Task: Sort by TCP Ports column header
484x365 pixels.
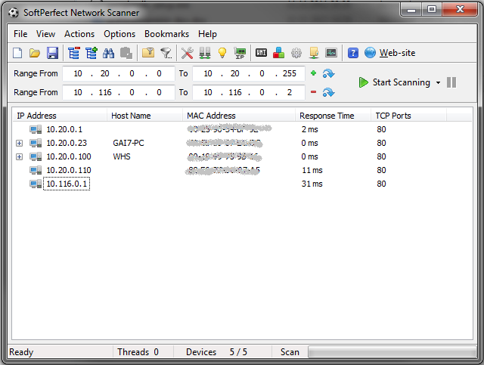Action: (408, 116)
